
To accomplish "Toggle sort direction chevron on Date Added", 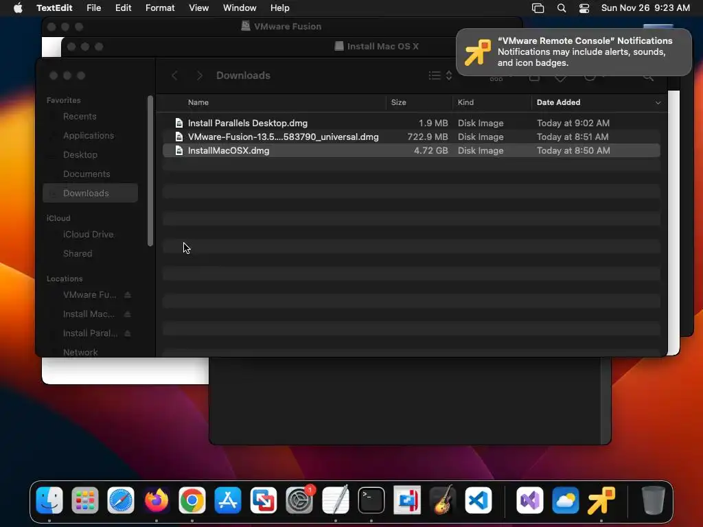I will coord(658,103).
